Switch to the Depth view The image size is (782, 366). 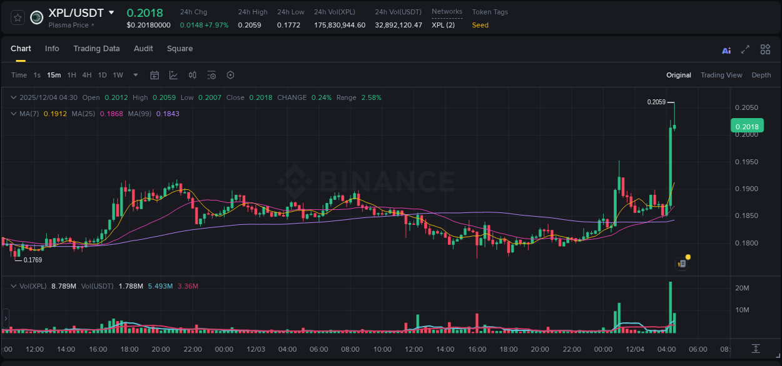click(761, 75)
